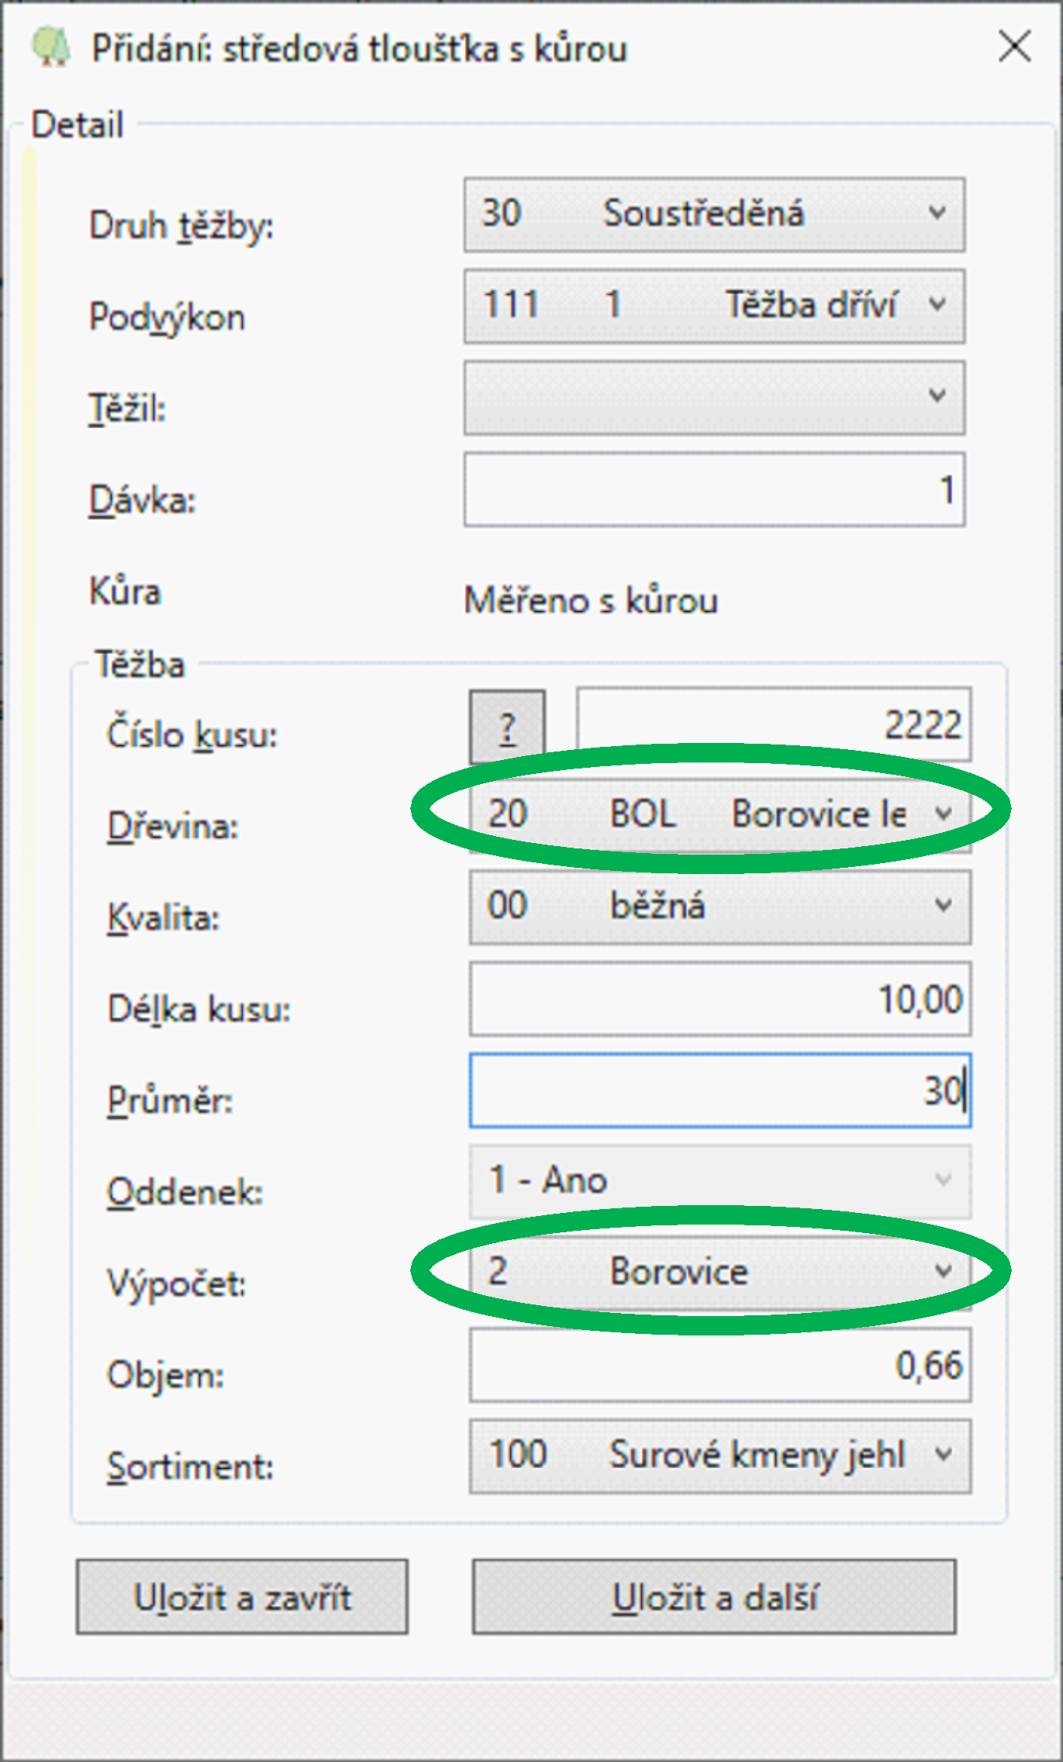The height and width of the screenshot is (1762, 1063).
Task: Expand the Výpočet Borovice dropdown
Action: [x=719, y=1273]
